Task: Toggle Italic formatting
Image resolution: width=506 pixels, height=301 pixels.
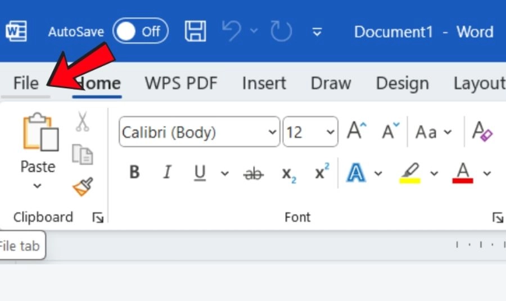Action: click(167, 173)
